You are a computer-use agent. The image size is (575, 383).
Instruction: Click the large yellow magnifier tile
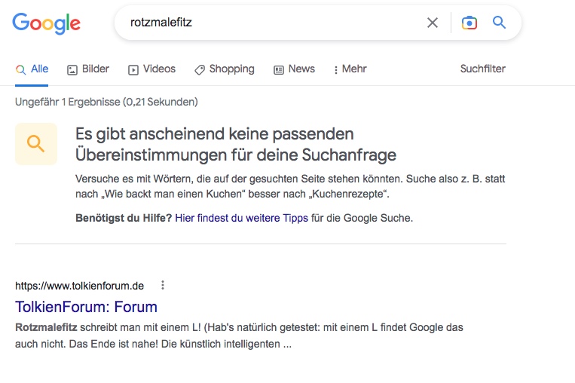(x=36, y=144)
